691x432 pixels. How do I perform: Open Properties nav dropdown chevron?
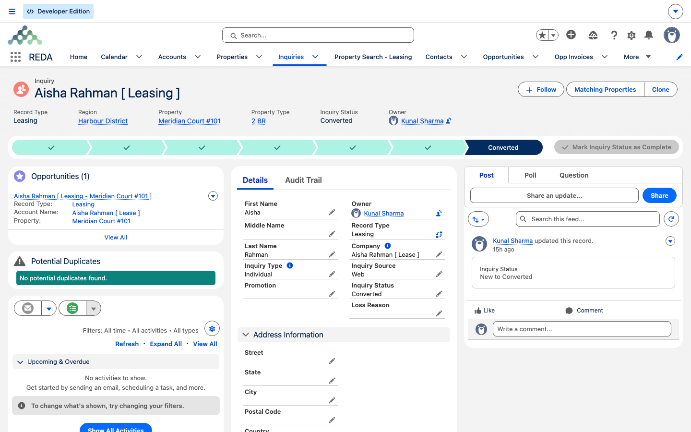tap(259, 57)
